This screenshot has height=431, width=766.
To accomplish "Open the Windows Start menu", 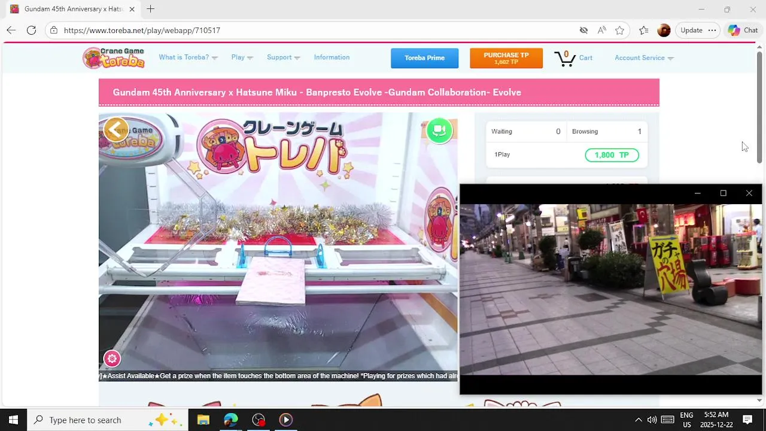I will 13,420.
